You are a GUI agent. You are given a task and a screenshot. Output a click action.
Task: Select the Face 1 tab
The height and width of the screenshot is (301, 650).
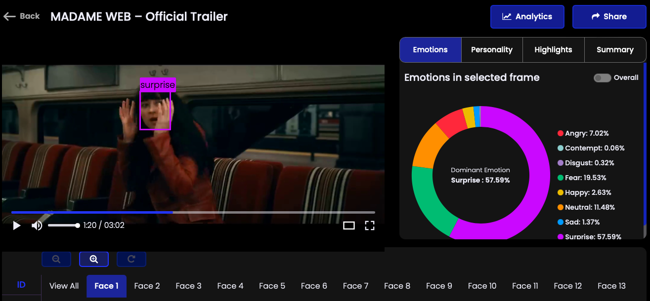coord(107,286)
